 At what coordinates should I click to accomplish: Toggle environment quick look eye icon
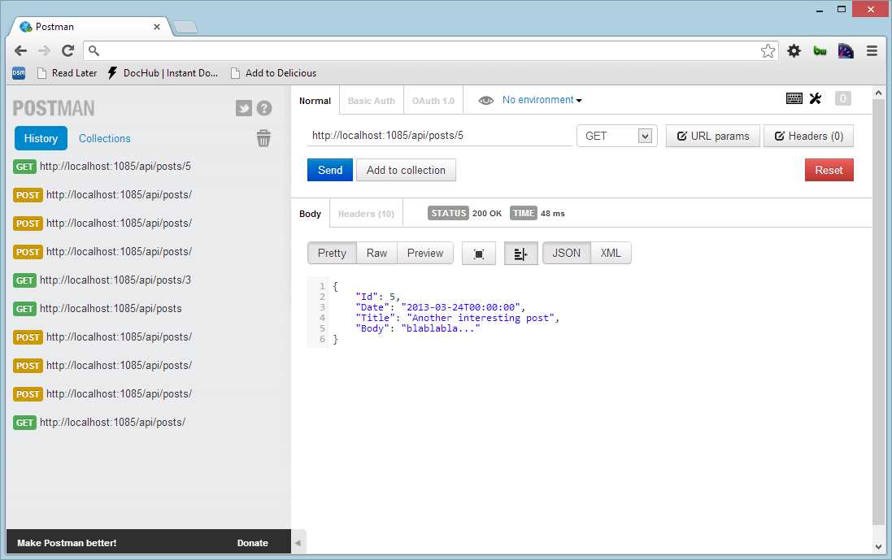point(485,101)
